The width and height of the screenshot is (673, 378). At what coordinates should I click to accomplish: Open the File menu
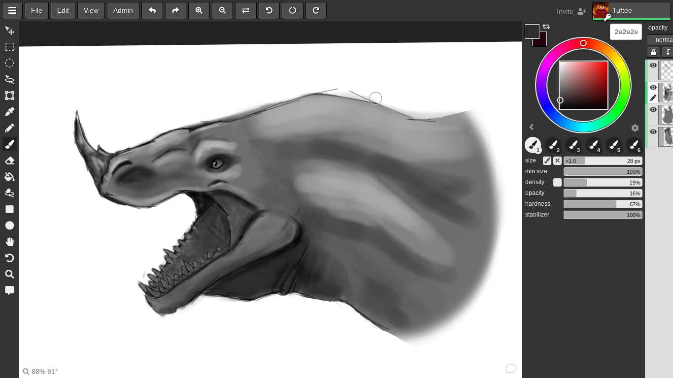(x=36, y=10)
